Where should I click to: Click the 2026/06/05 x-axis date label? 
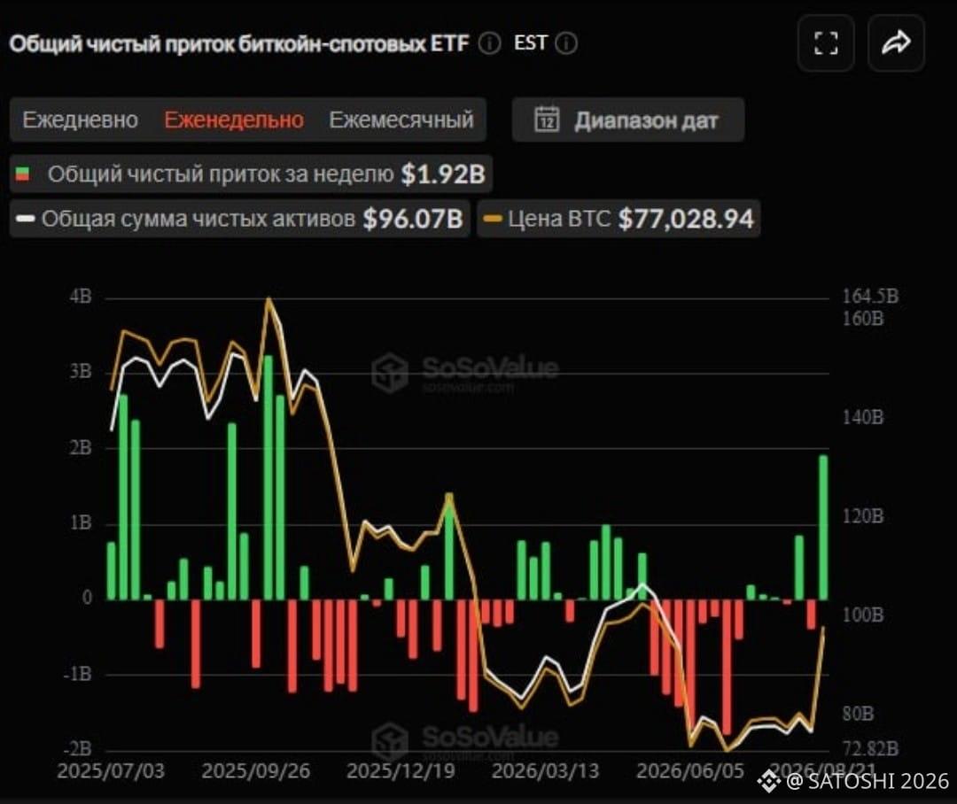click(690, 771)
